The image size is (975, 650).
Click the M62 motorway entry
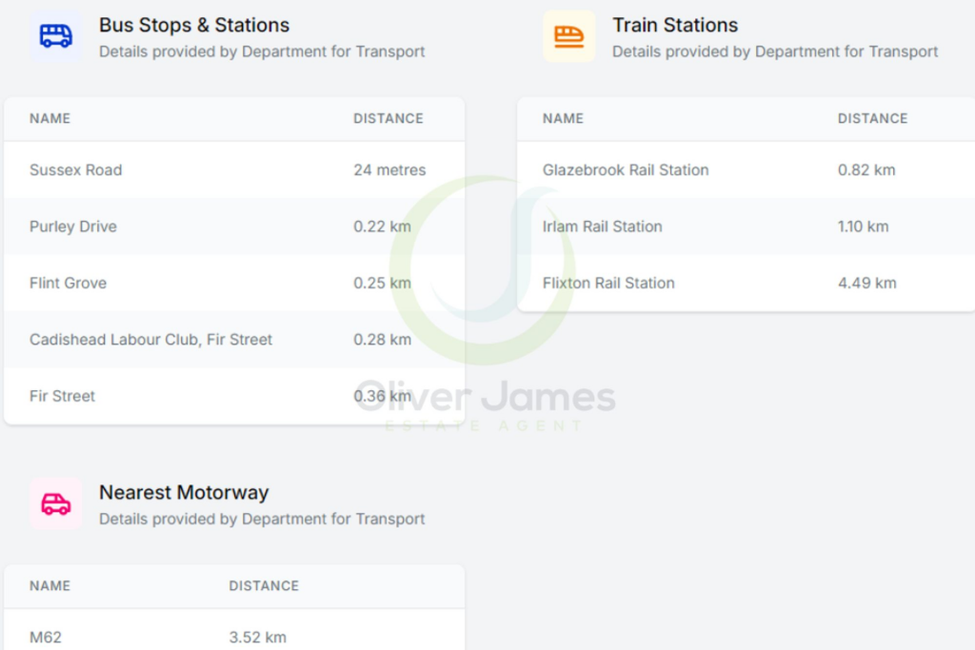[x=45, y=637]
